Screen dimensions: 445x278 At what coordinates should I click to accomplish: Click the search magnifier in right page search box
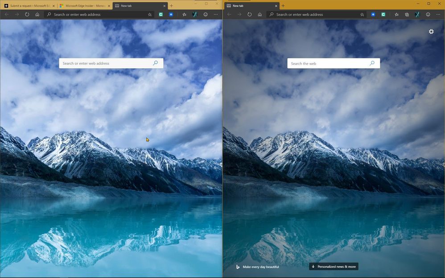coord(372,63)
